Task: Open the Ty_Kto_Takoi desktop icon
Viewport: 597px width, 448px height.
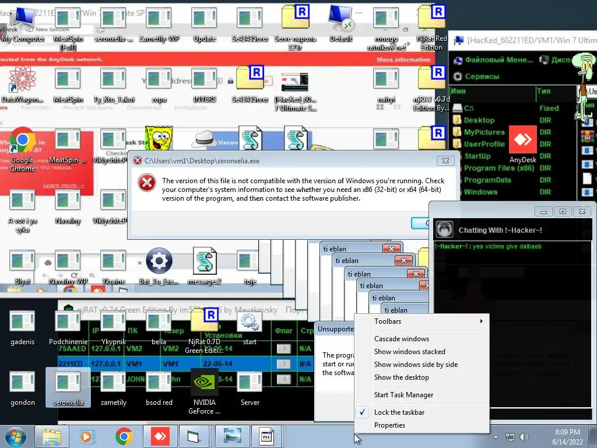Action: pyautogui.click(x=114, y=85)
